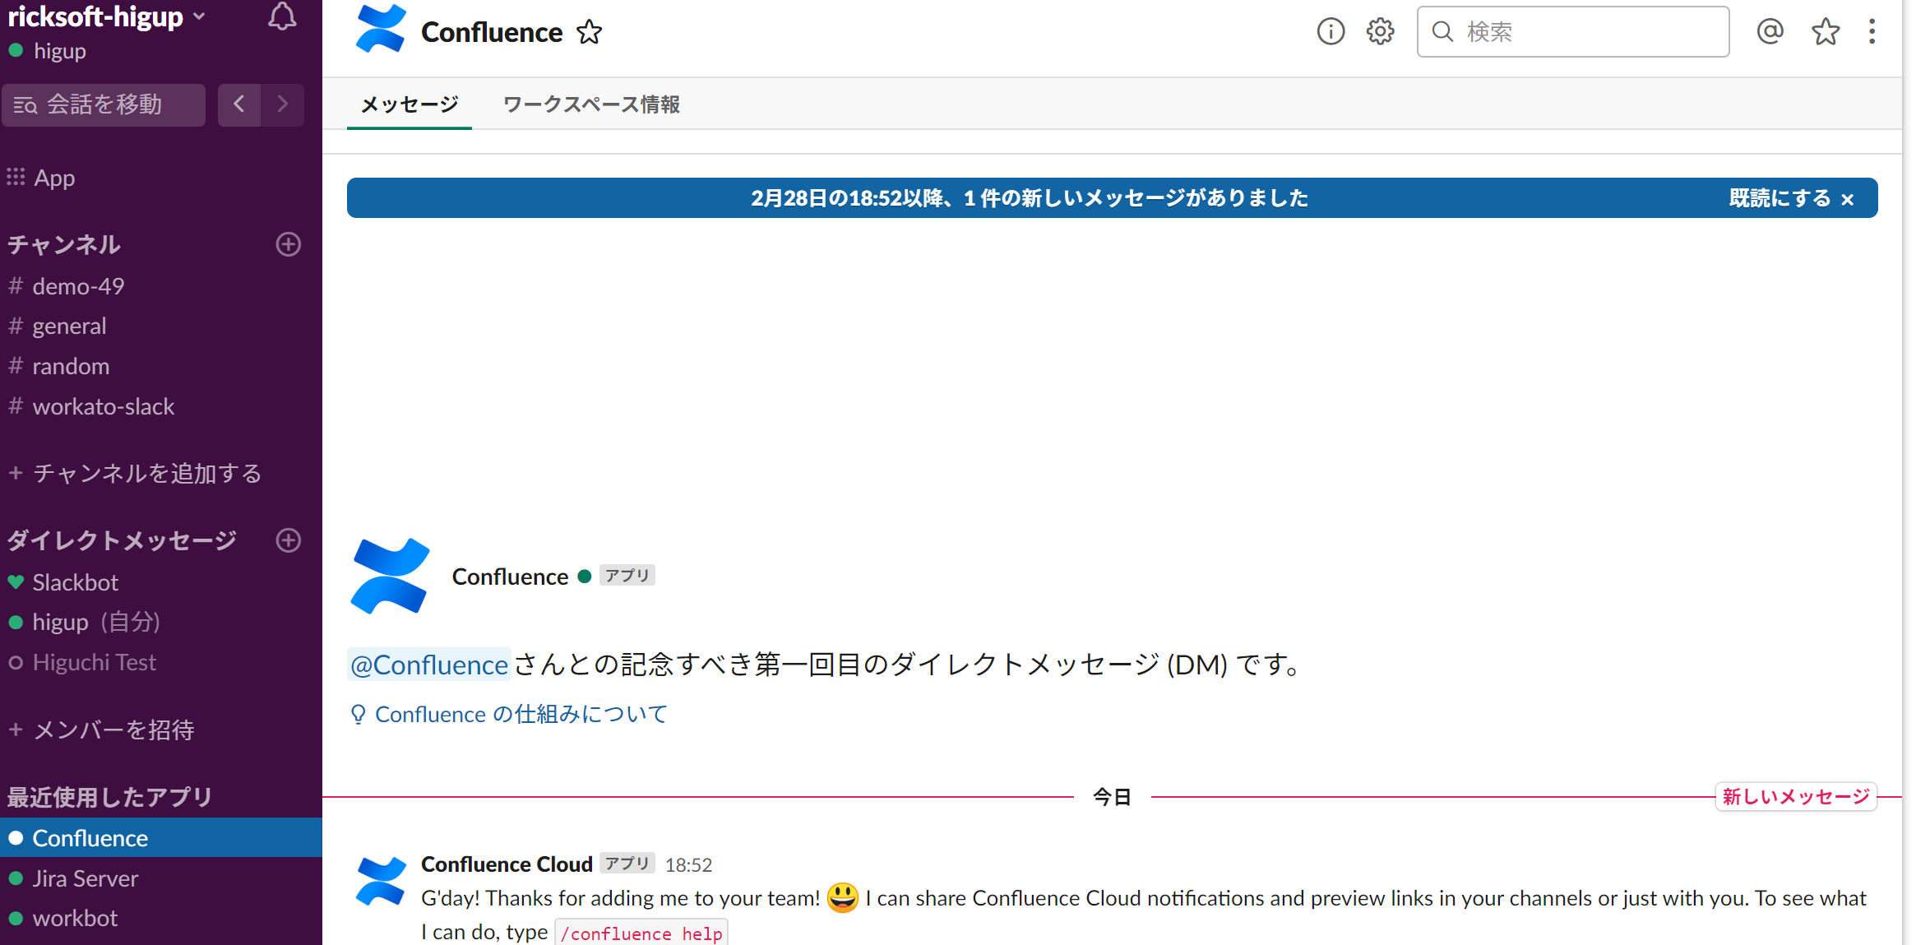Click the /confluence help code snippet
Screen dimensions: 1930x945
pos(641,933)
